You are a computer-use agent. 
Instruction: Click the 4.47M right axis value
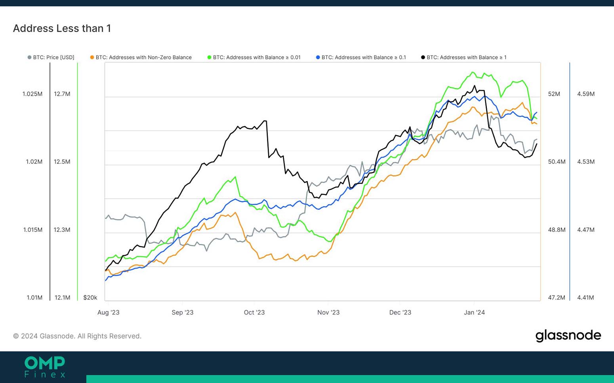(x=586, y=229)
